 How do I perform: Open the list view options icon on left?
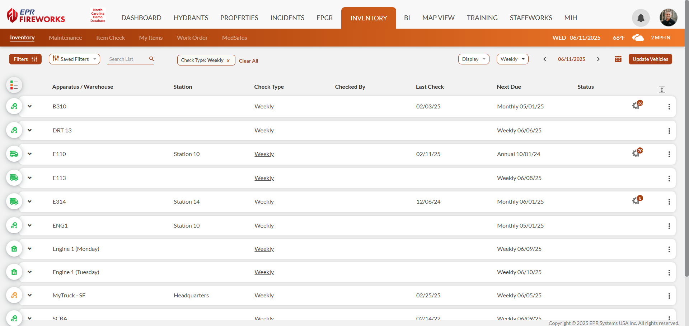tap(14, 85)
